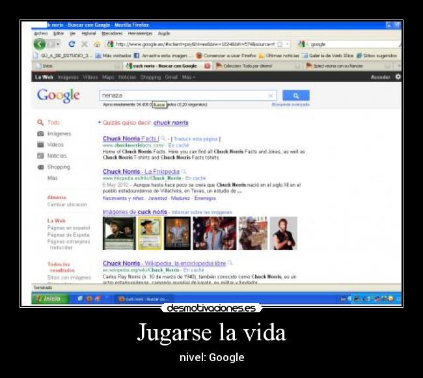
Task: Open the Historial menu
Action: [x=89, y=33]
